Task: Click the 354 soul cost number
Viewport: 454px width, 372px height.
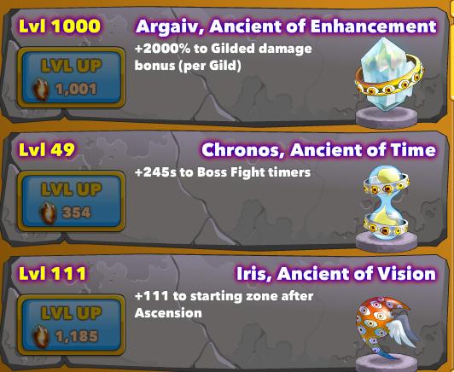Action: pos(77,212)
